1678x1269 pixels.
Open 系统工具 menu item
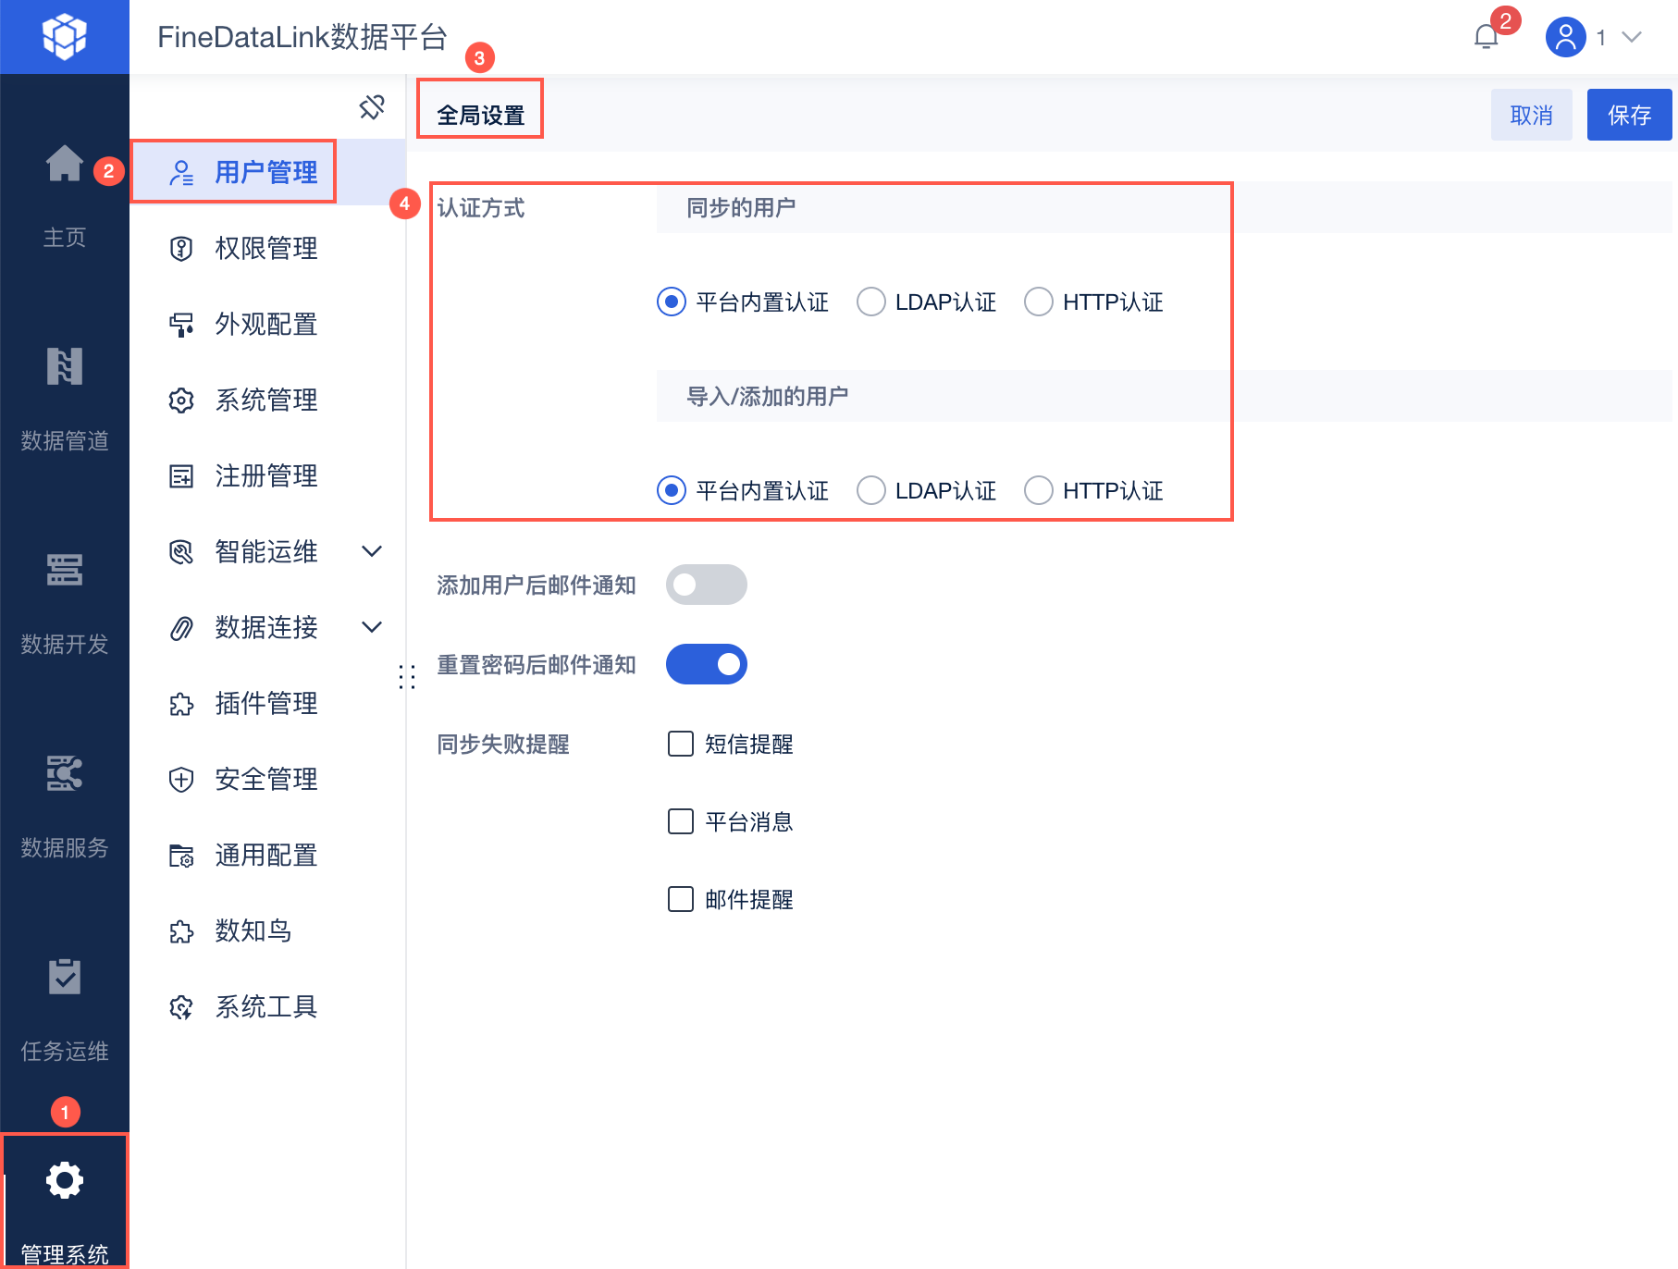coord(268,1007)
